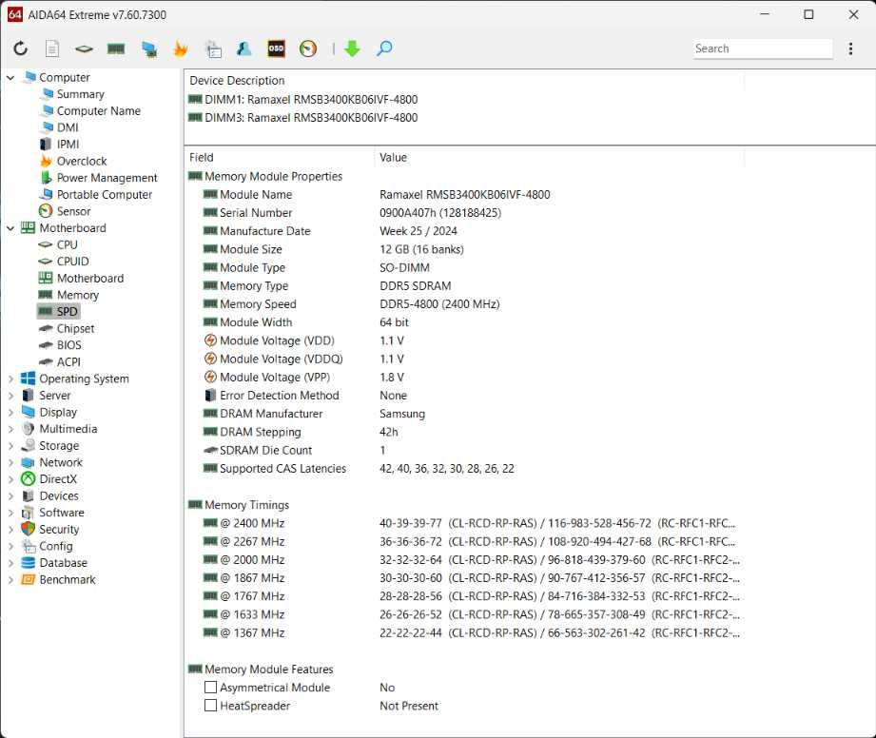Toggle the HeatSpreader checkbox
This screenshot has height=738, width=876.
210,707
